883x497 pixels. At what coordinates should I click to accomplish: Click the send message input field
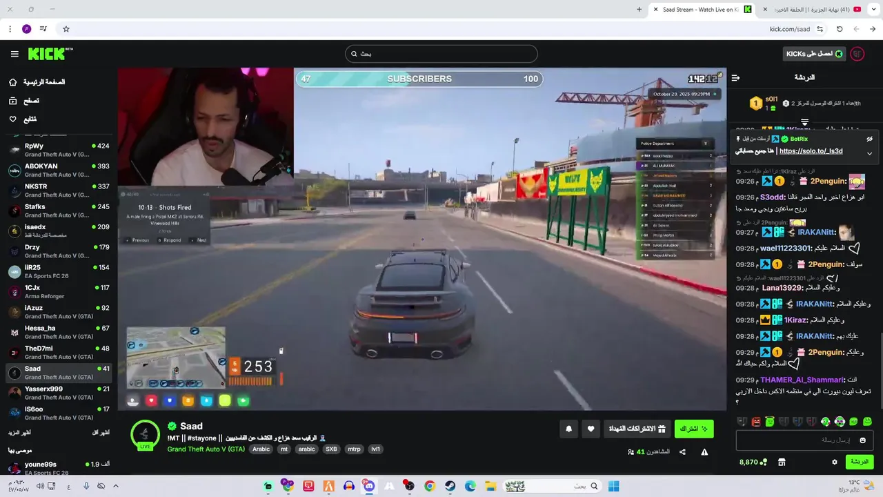point(804,440)
